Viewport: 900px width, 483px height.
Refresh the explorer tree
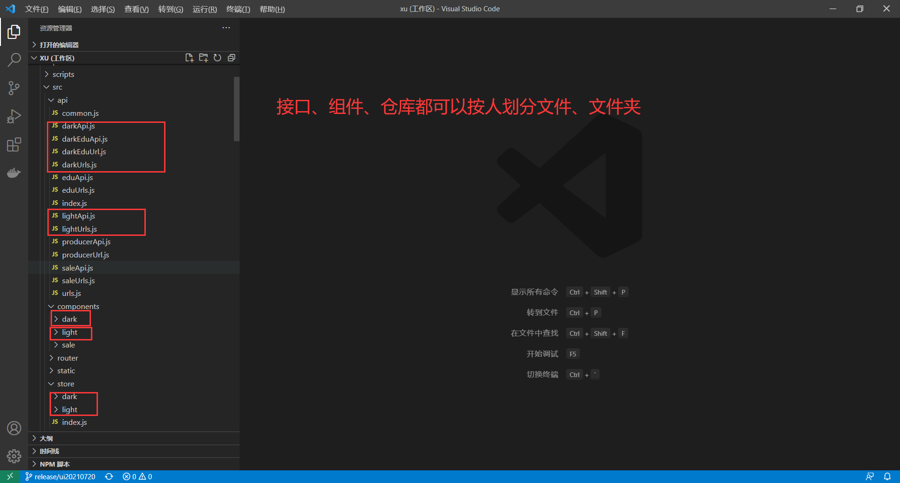217,58
